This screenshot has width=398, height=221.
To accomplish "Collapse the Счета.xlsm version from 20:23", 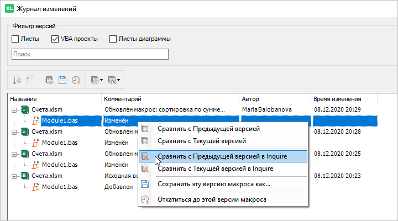I will click(14, 176).
